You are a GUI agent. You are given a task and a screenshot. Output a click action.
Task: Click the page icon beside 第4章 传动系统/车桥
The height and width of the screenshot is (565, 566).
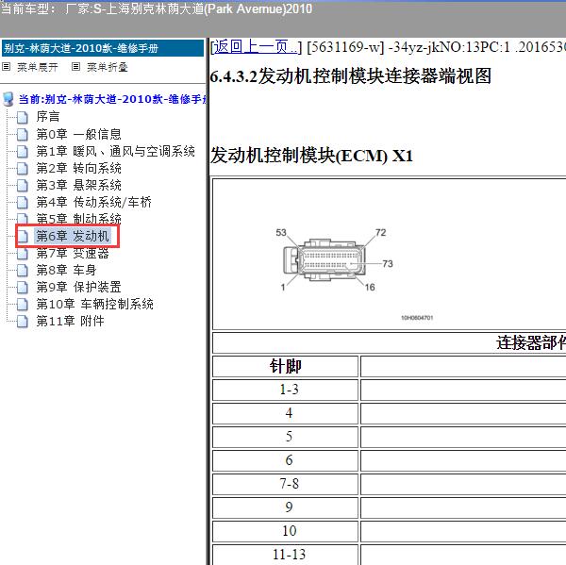(x=23, y=202)
